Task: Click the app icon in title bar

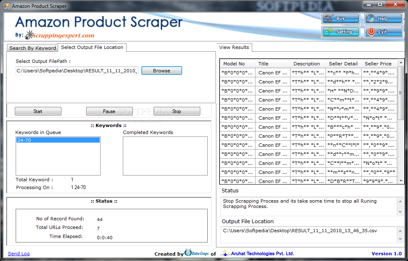Action: [x=6, y=6]
